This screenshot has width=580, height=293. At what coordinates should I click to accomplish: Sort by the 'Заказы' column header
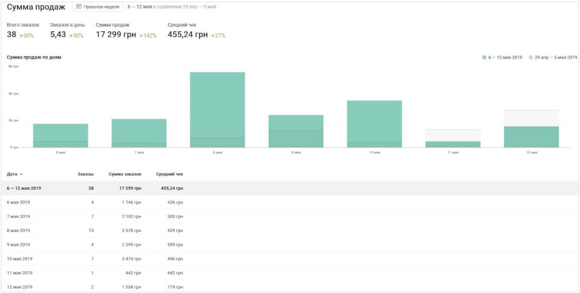point(85,174)
